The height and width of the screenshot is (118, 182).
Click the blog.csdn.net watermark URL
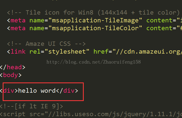pyautogui.click(x=93, y=62)
